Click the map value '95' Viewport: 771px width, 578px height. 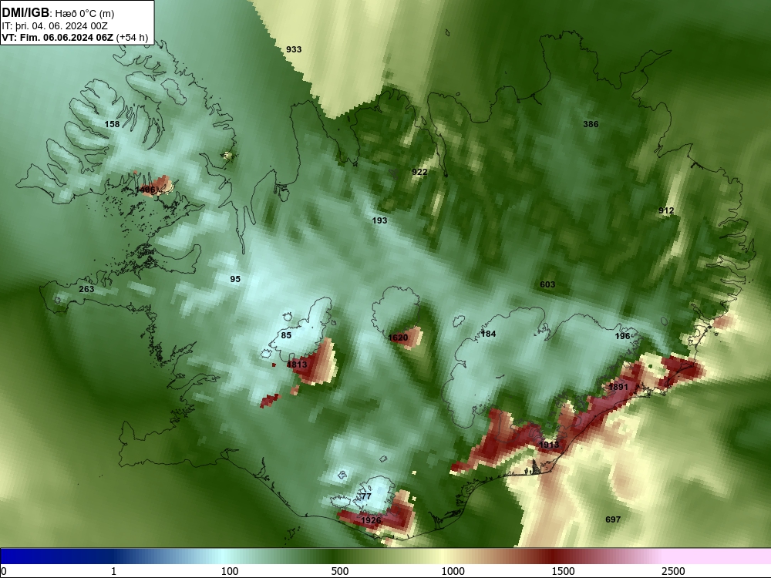235,279
